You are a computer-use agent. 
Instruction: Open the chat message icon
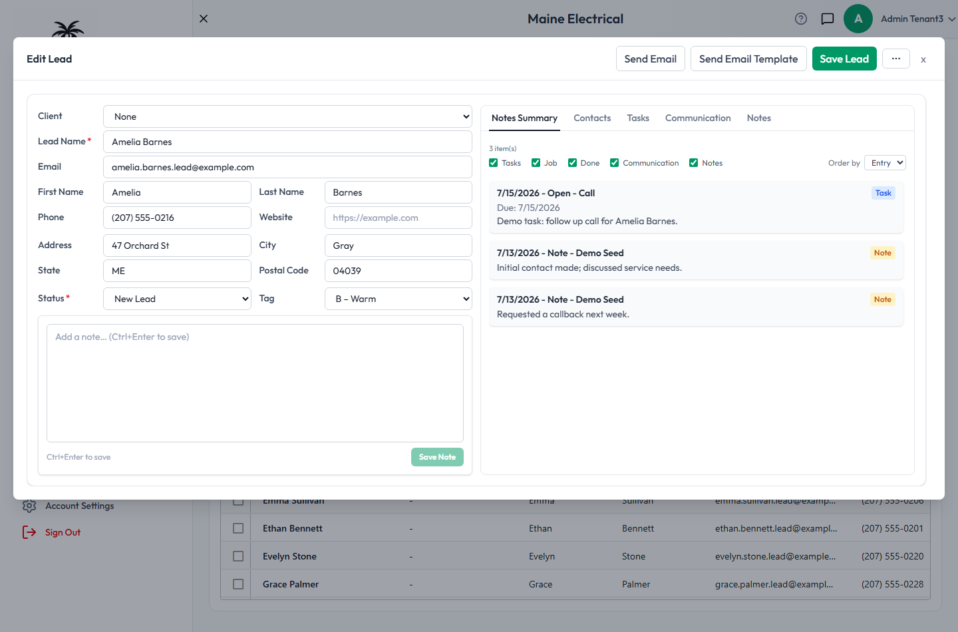coord(828,19)
